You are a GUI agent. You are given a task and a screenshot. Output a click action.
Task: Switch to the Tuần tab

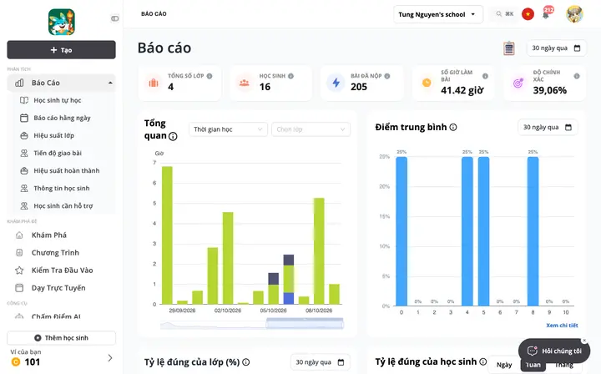(533, 365)
